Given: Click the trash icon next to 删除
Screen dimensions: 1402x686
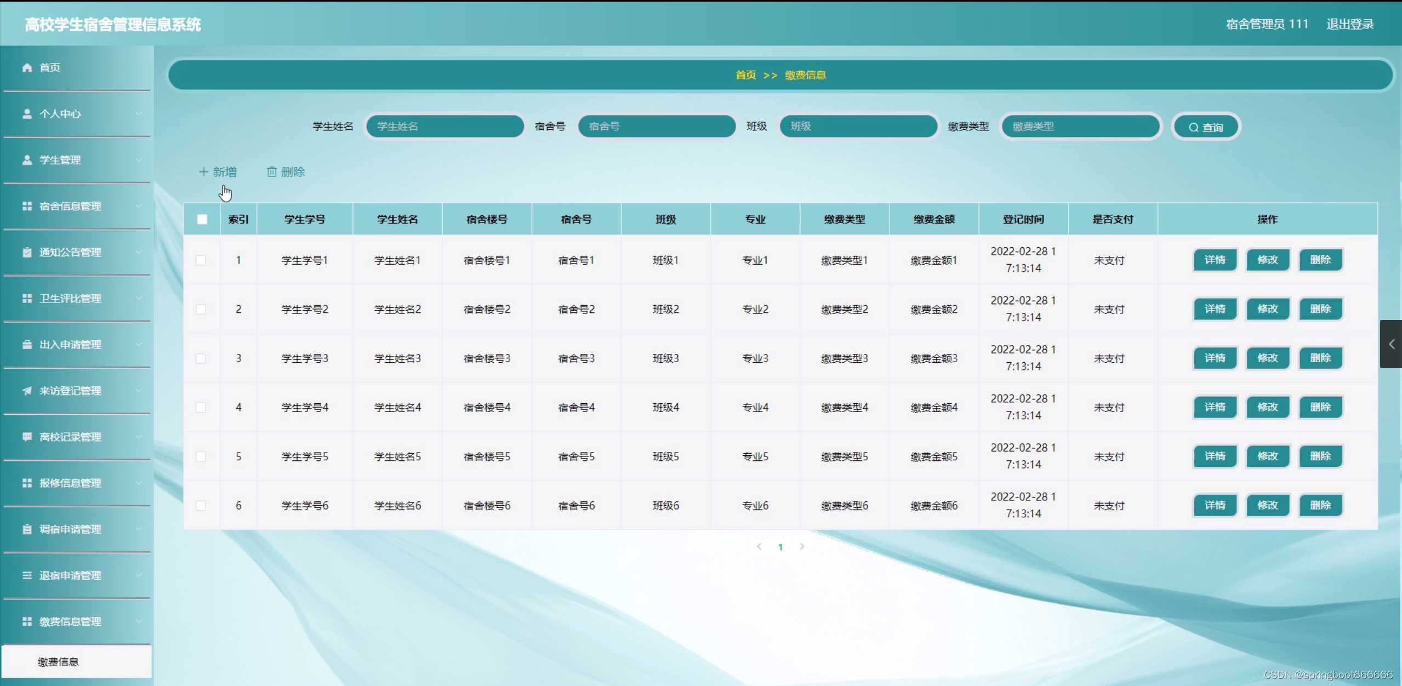Looking at the screenshot, I should coord(271,172).
